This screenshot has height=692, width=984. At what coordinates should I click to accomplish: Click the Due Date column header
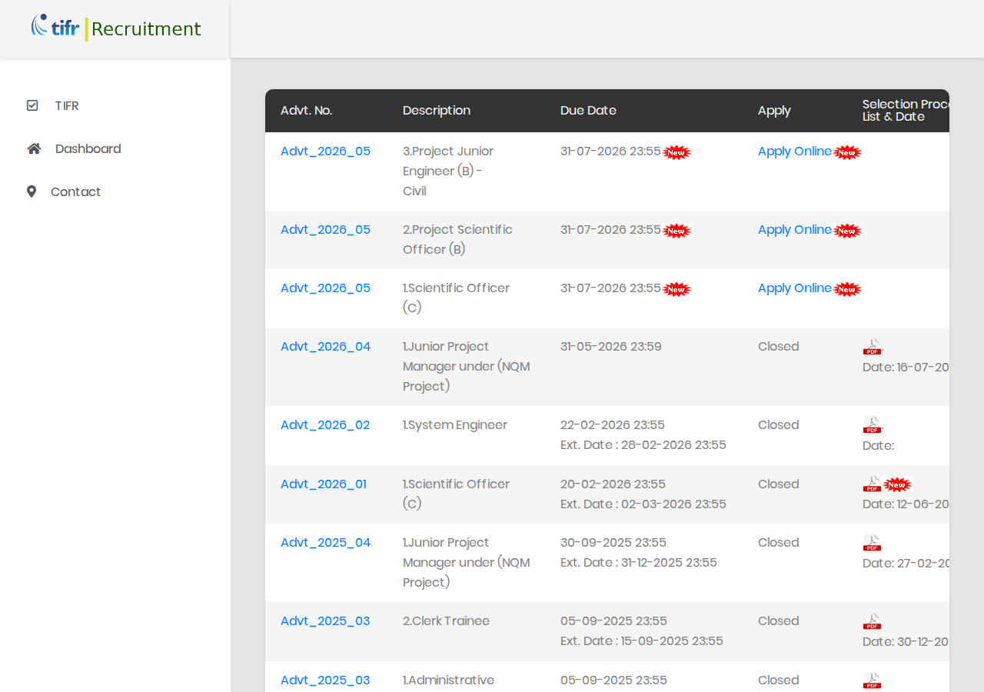pyautogui.click(x=588, y=111)
